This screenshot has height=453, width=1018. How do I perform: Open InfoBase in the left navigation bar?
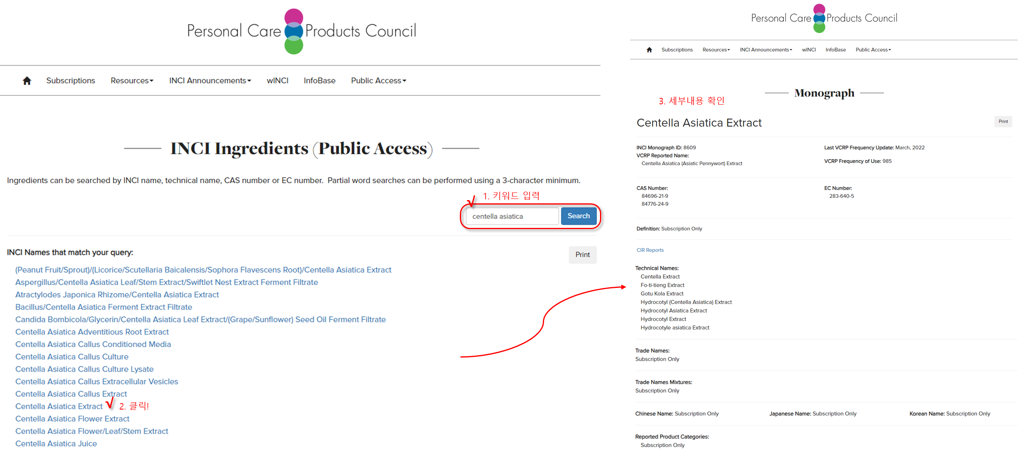319,81
